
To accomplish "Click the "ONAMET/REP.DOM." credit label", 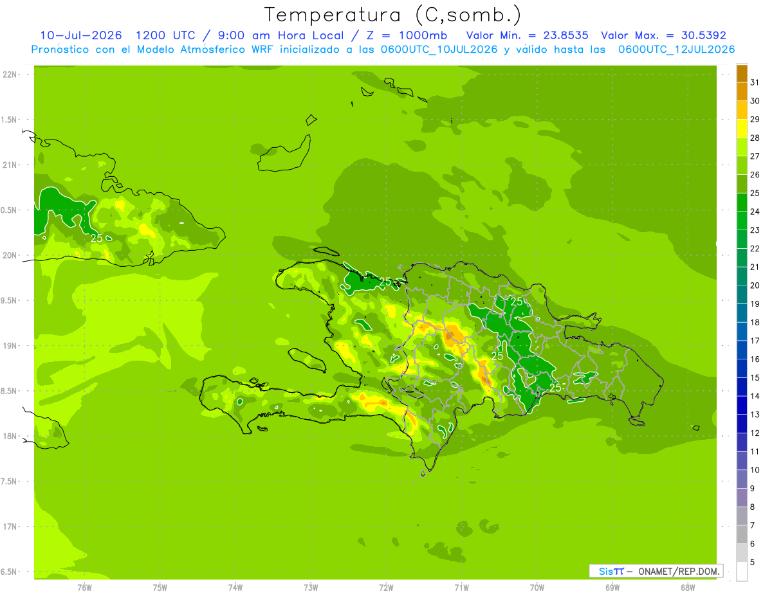I will [678, 571].
